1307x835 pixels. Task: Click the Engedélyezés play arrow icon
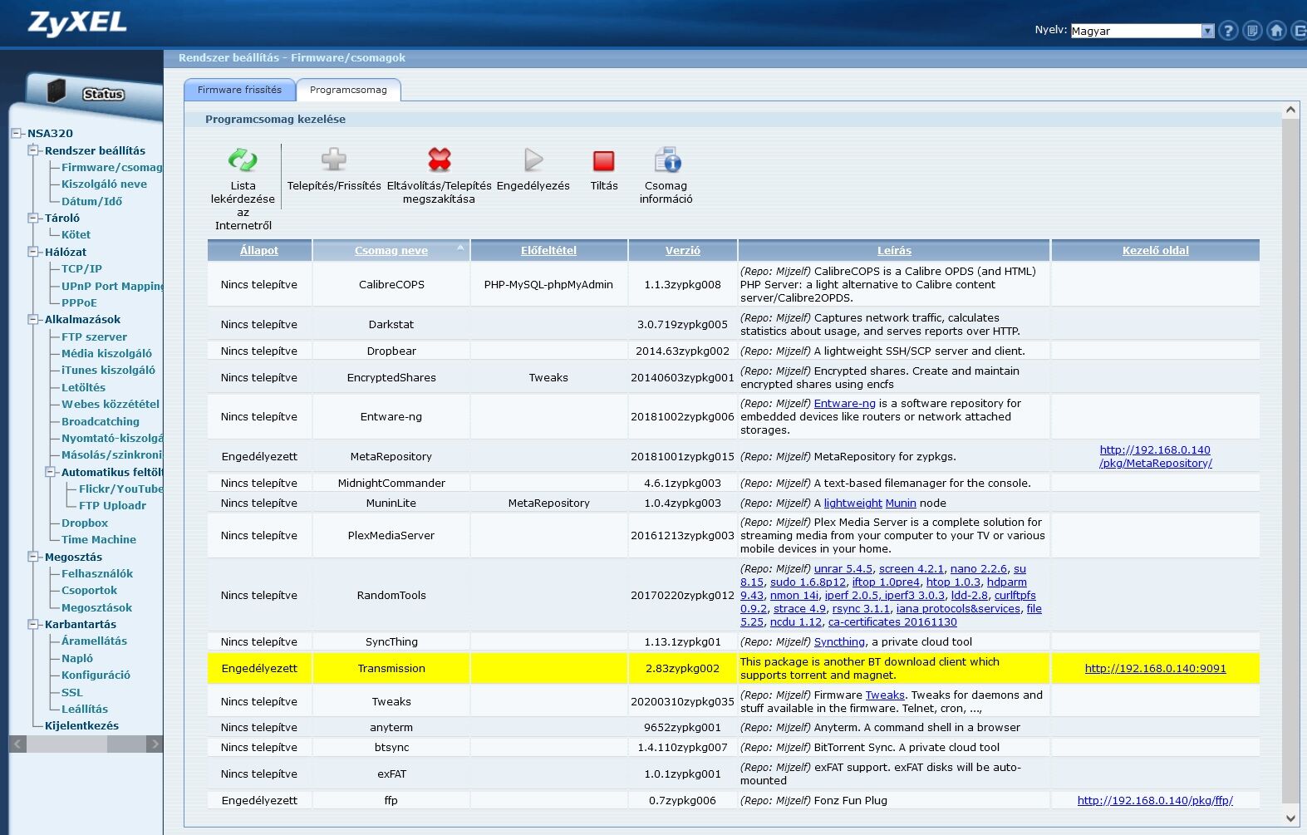[x=533, y=160]
